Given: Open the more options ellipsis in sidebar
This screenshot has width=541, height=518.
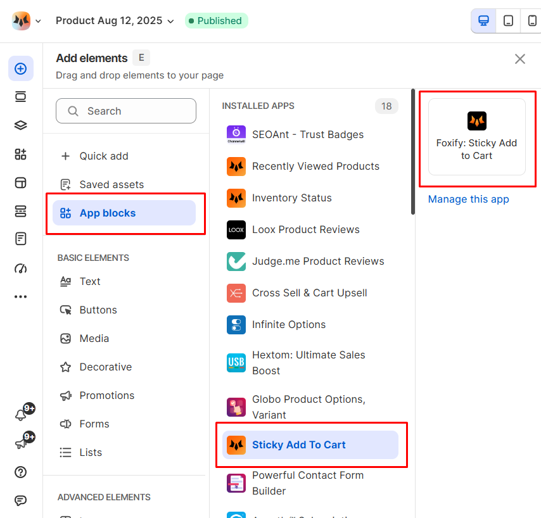Looking at the screenshot, I should pos(20,296).
